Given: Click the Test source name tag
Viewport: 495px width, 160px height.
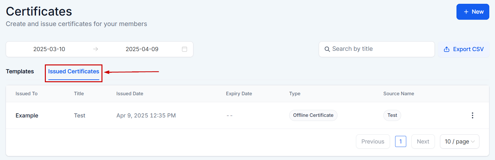Looking at the screenshot, I should point(392,115).
